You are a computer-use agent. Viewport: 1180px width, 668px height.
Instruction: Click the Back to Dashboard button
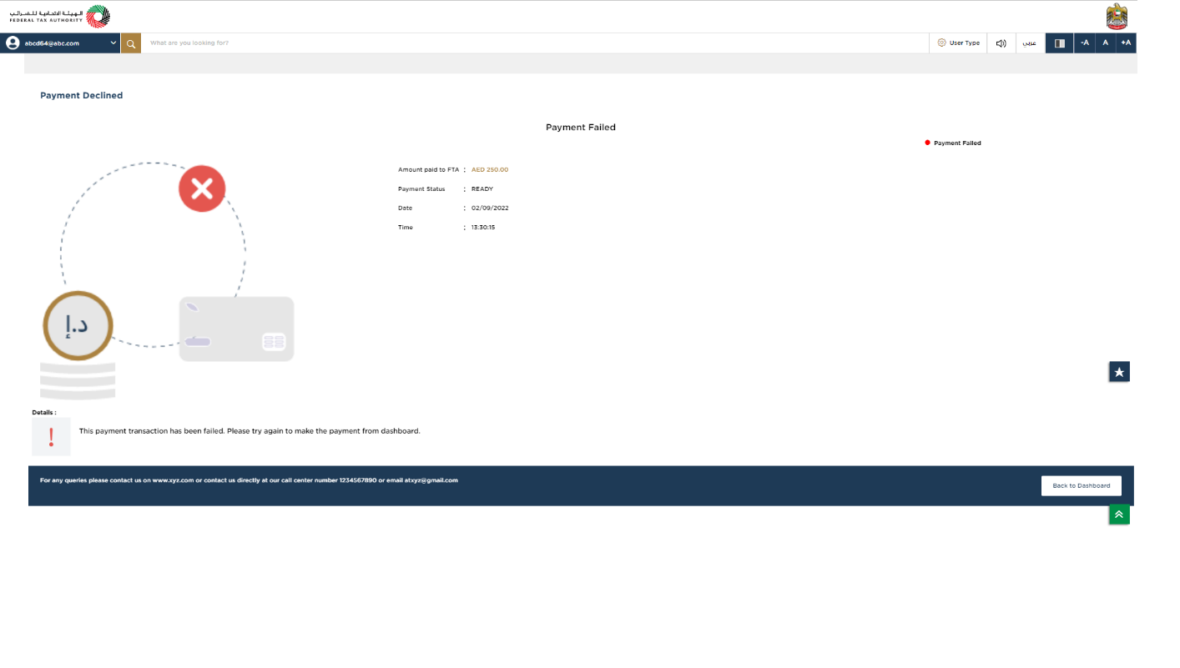(x=1082, y=485)
